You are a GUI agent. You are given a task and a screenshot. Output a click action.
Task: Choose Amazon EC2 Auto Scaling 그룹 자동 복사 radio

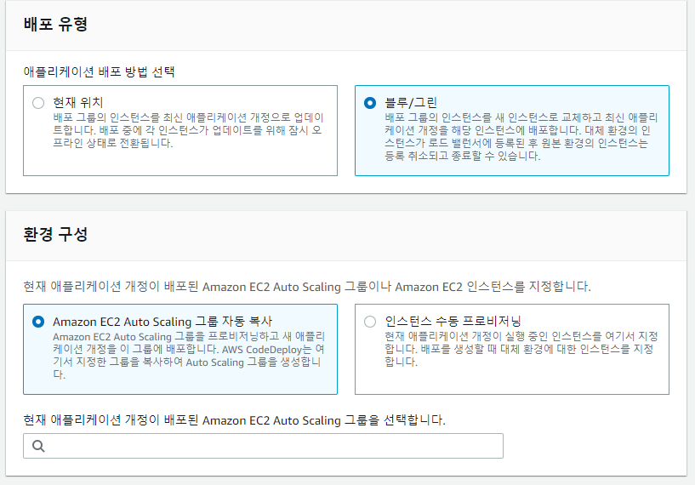(x=38, y=322)
